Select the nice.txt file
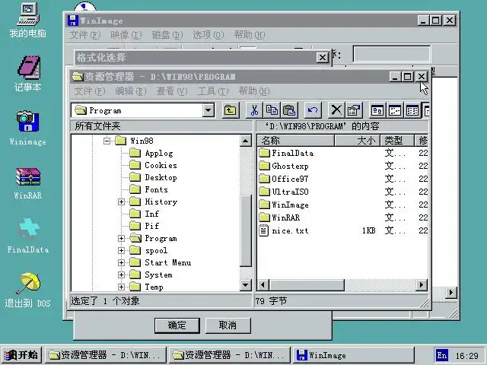Viewport: 487px width, 365px height. 284,230
